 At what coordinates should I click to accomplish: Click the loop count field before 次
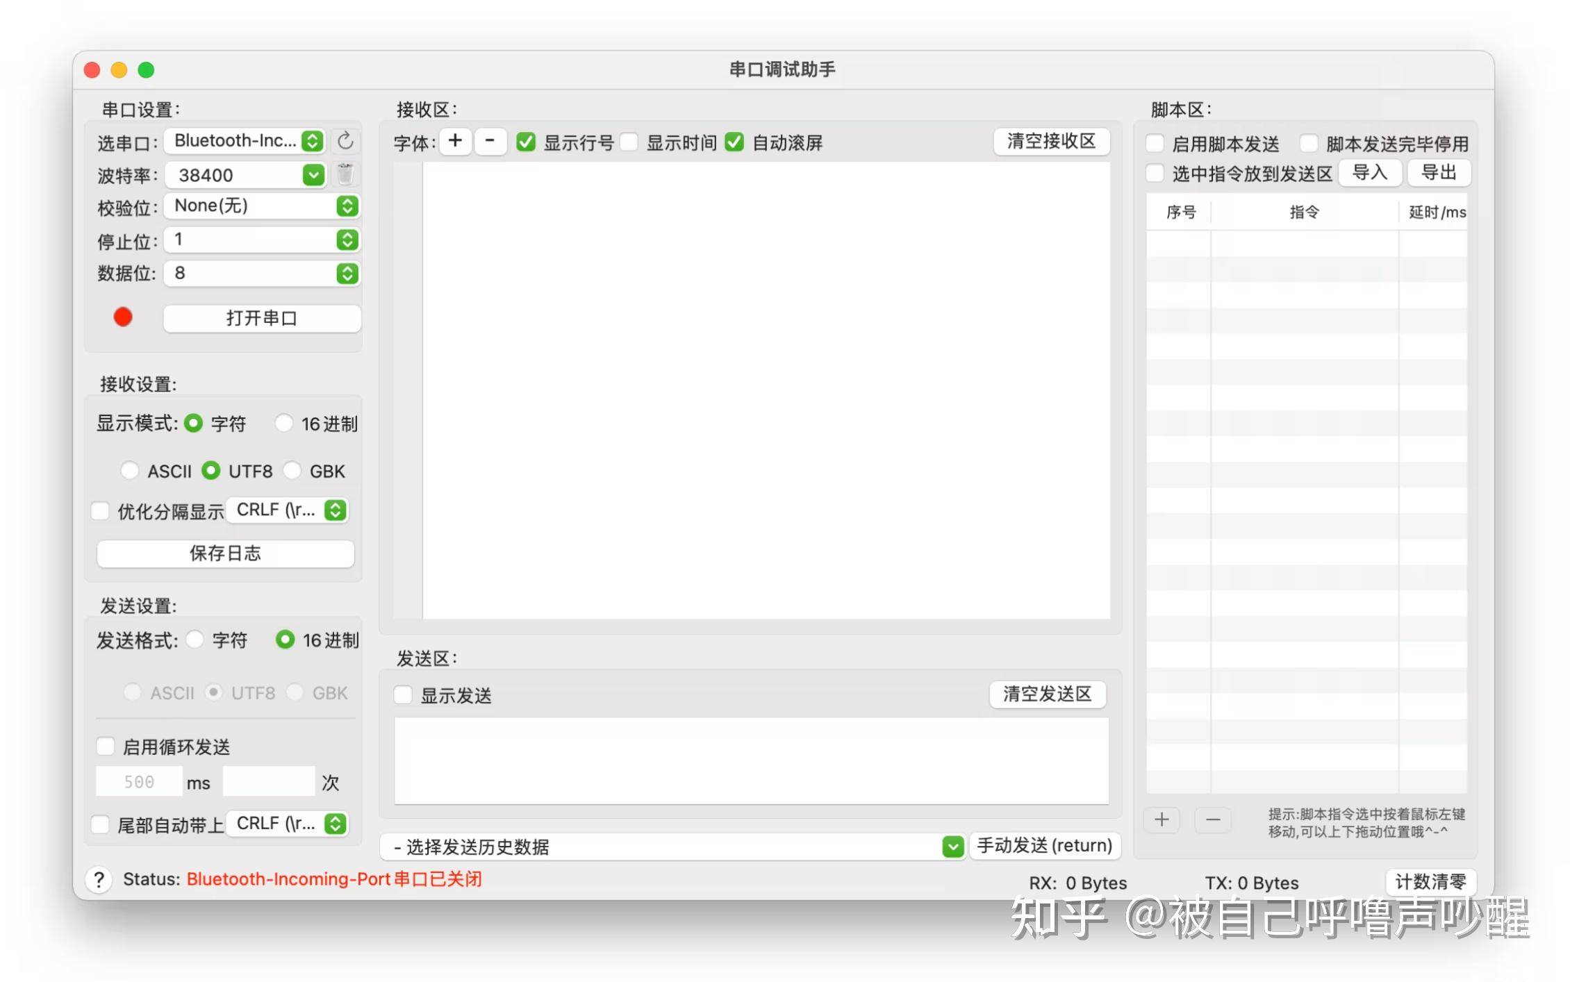269,782
